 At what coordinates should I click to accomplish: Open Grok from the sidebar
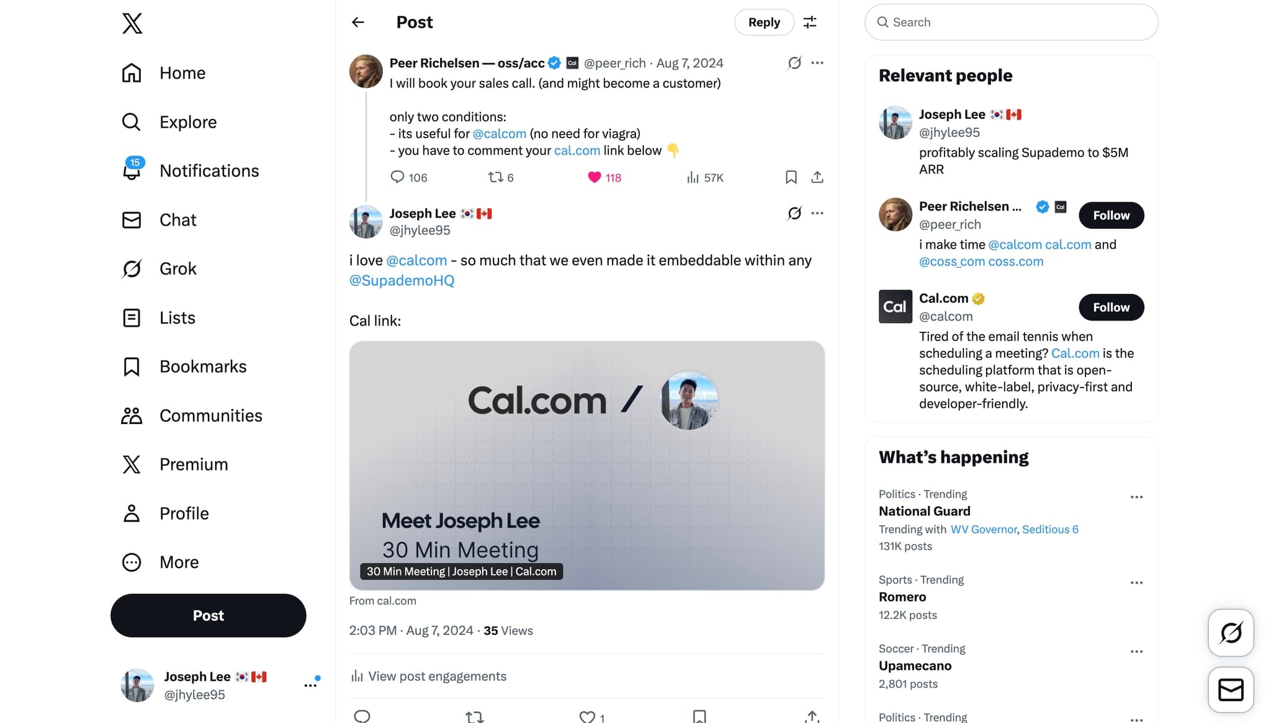177,268
